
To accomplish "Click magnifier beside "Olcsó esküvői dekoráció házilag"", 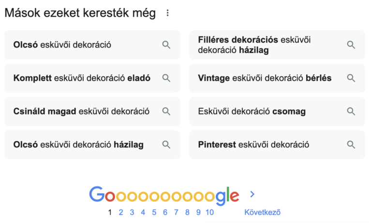I will (166, 144).
